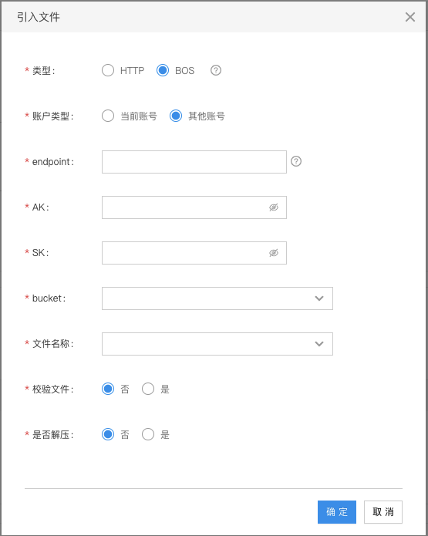The height and width of the screenshot is (536, 428).
Task: Select the BOS type radio button
Action: pos(163,70)
